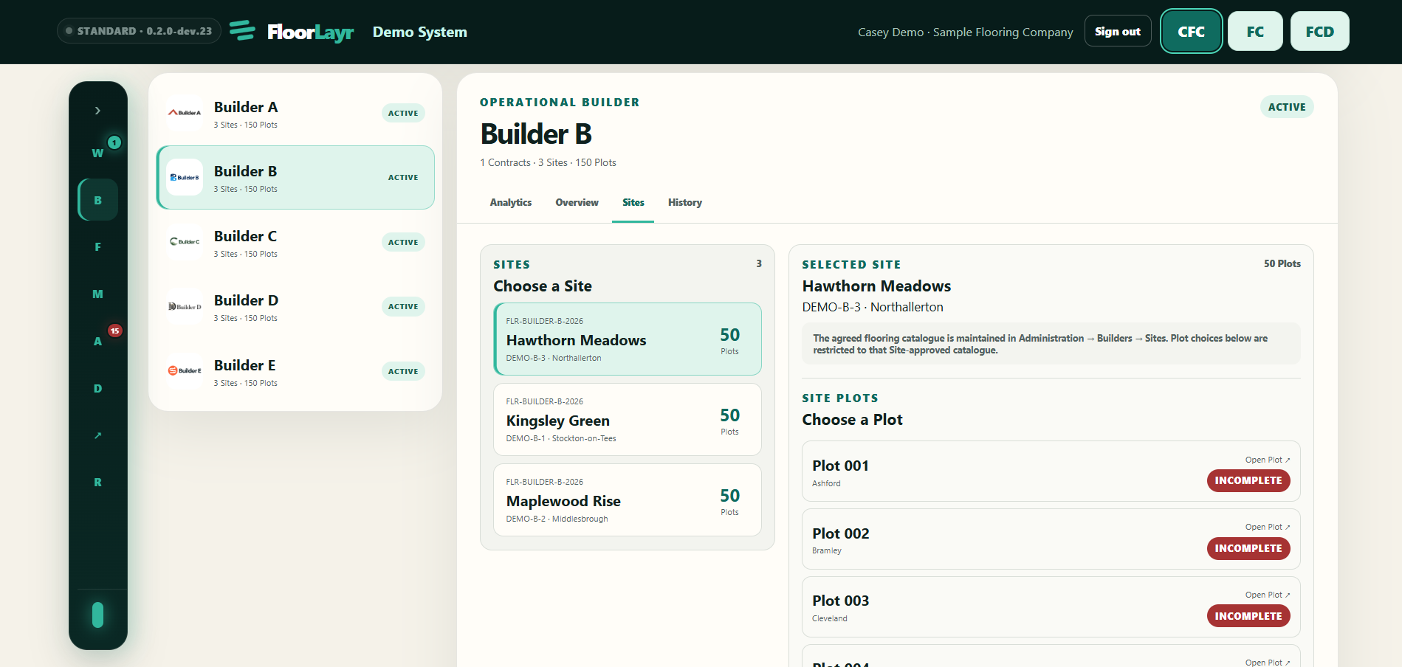Open Plot 003 via Open Plot link
The width and height of the screenshot is (1402, 667).
(x=1268, y=595)
